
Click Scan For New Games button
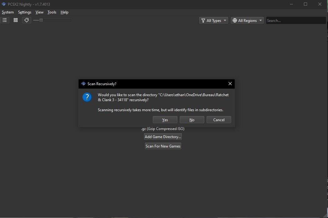point(163,146)
